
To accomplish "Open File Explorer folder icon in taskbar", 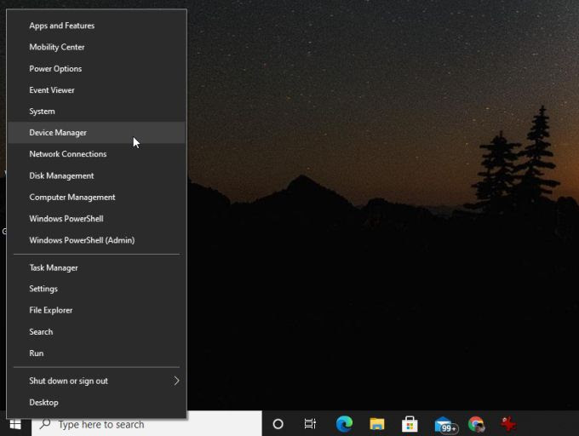I will tap(377, 424).
